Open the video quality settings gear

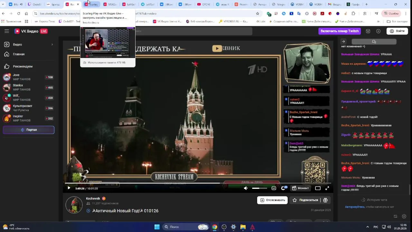pos(283,188)
